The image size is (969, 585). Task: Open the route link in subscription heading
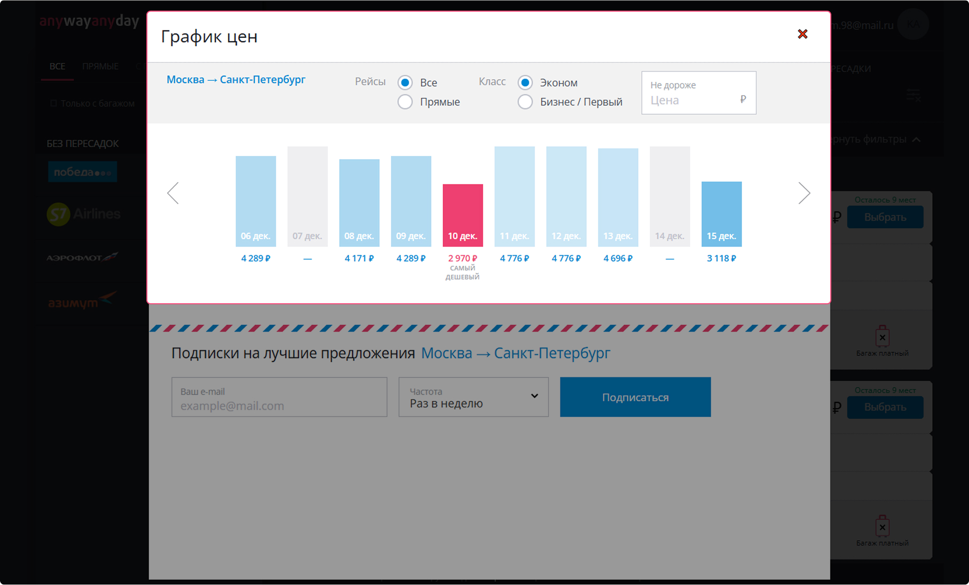point(515,353)
